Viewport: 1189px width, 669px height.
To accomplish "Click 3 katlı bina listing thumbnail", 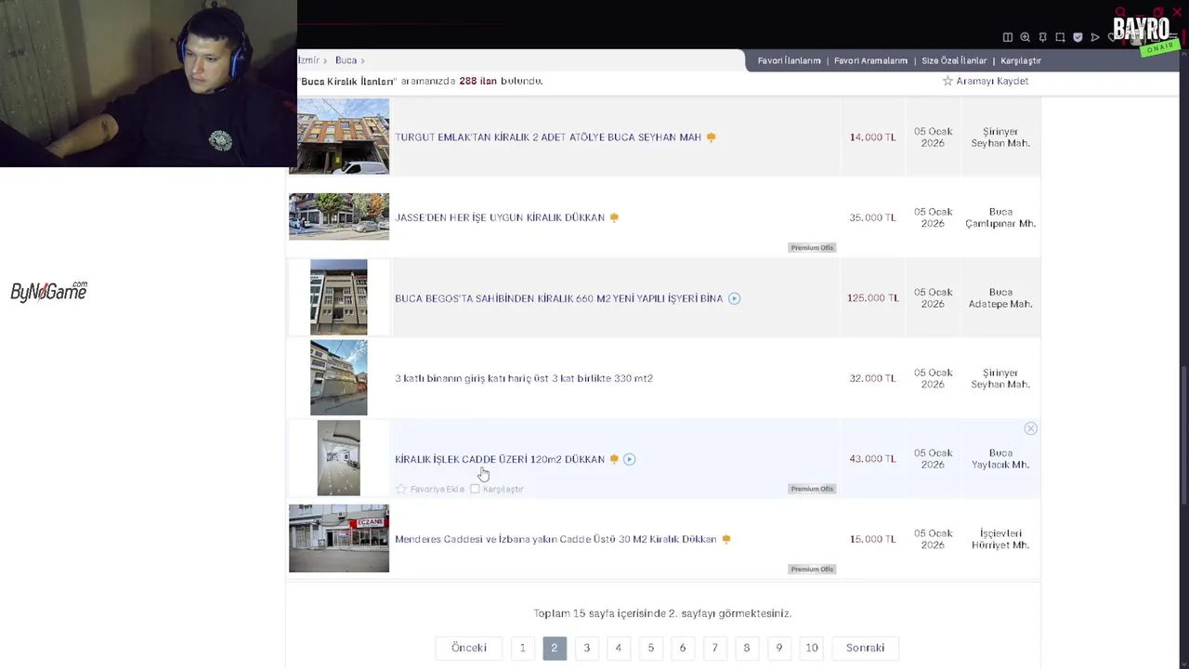I will click(339, 377).
